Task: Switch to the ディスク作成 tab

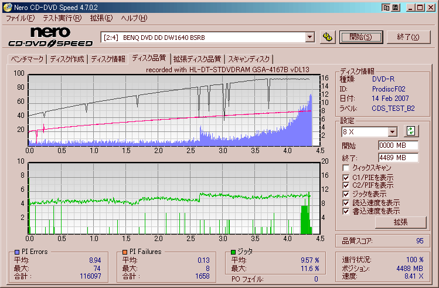Action: coord(67,59)
